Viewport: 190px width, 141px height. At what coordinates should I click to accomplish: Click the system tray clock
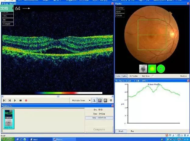(x=185, y=139)
